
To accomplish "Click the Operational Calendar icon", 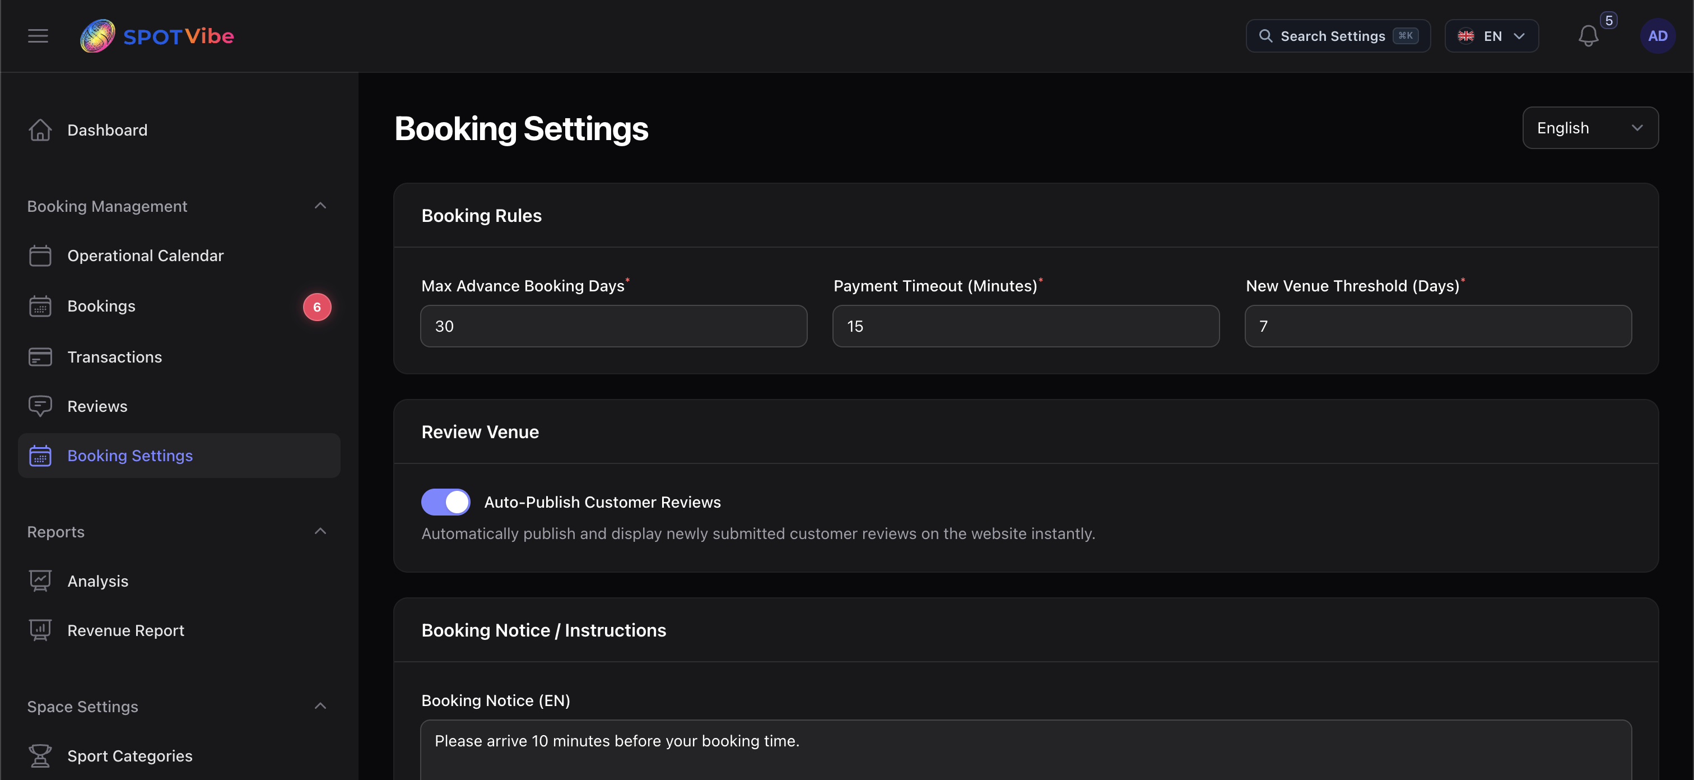I will coord(40,255).
